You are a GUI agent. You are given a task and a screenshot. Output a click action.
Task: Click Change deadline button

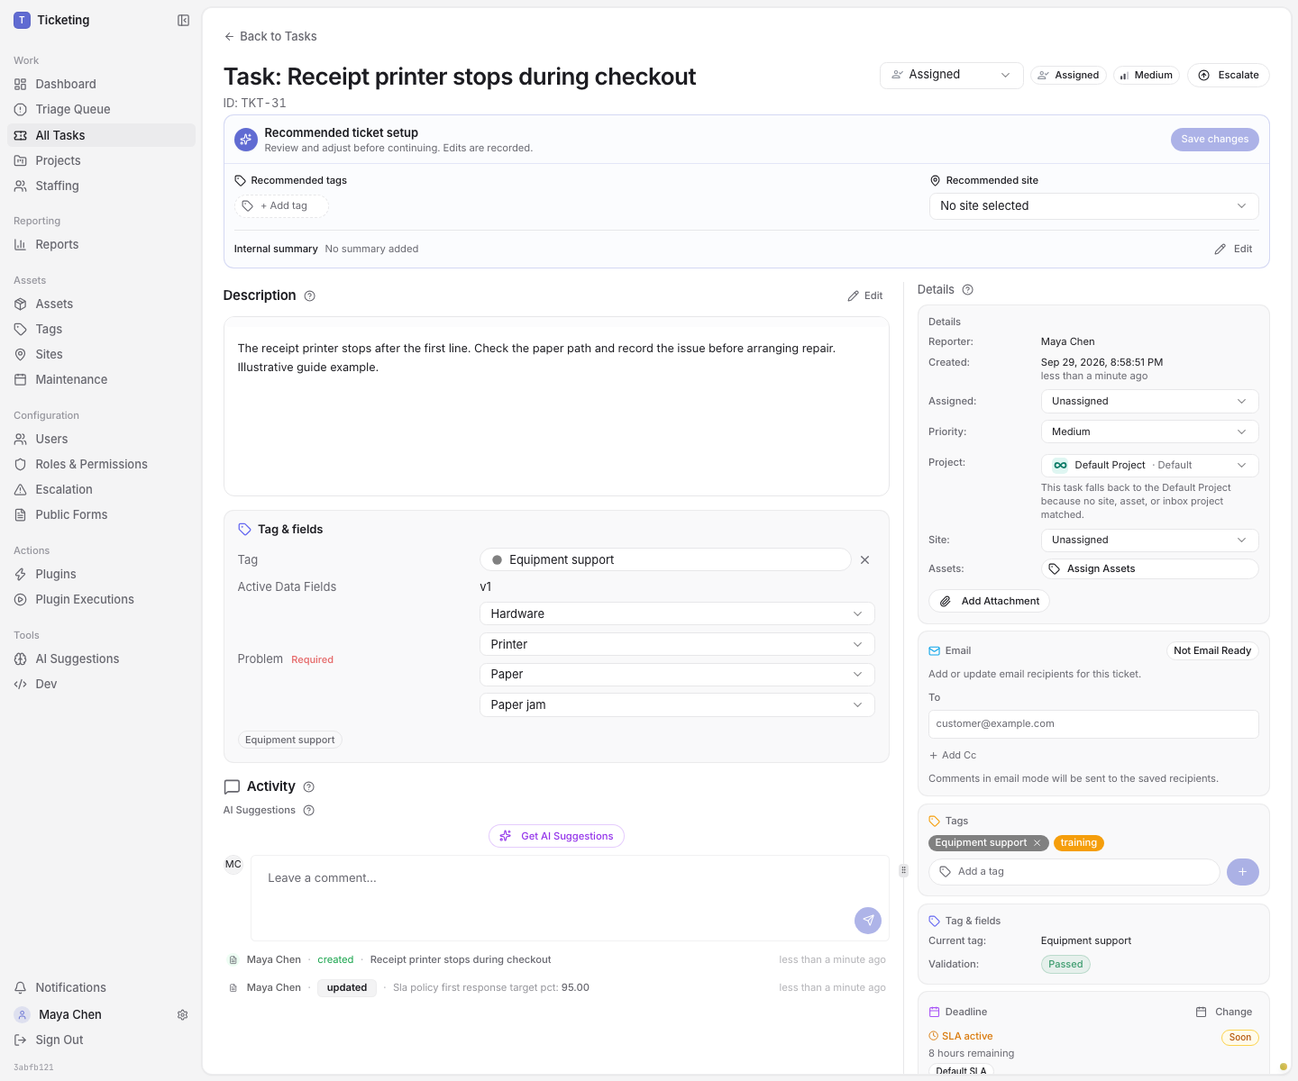click(1223, 1012)
